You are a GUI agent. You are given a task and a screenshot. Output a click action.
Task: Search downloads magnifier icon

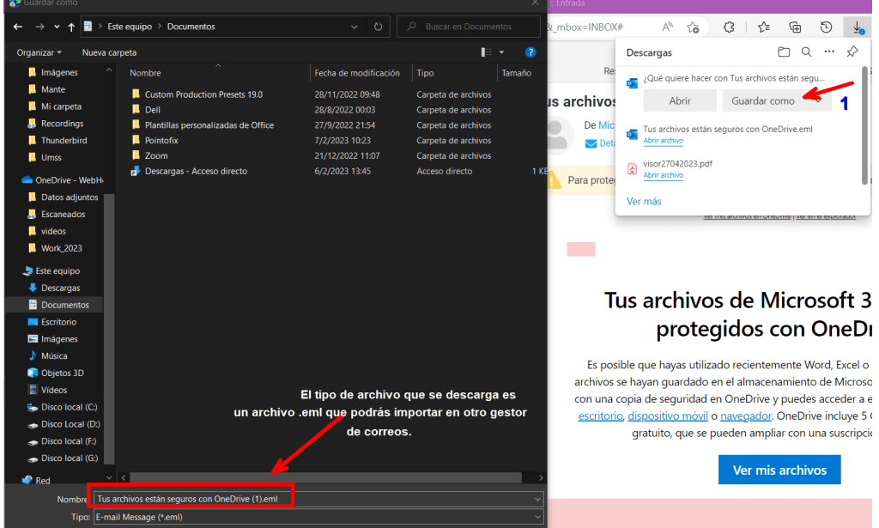[807, 52]
